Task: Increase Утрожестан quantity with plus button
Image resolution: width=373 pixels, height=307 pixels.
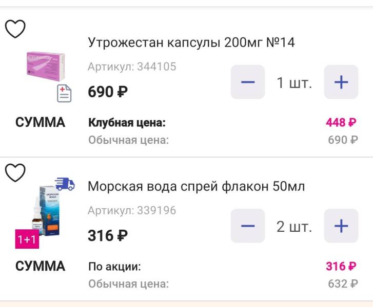Action: [341, 82]
